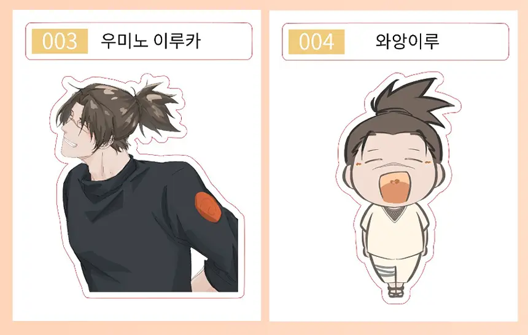Select the 우미노 이루카 title text
This screenshot has width=528, height=335.
(150, 41)
